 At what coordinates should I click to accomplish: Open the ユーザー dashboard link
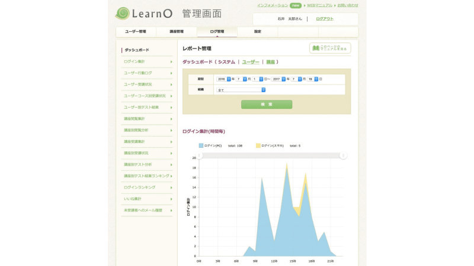pos(251,62)
